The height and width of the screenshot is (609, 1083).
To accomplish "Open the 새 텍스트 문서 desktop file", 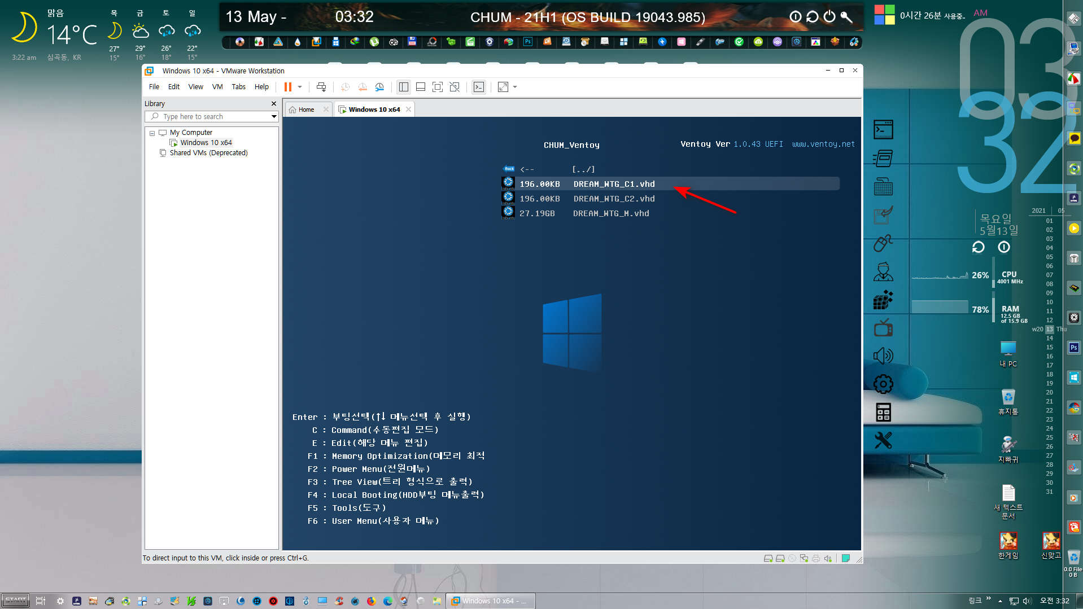I will coord(1008,502).
